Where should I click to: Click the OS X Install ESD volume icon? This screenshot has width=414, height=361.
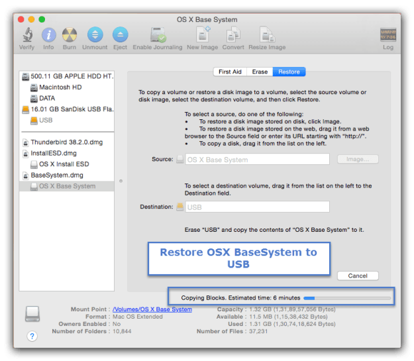coord(34,164)
